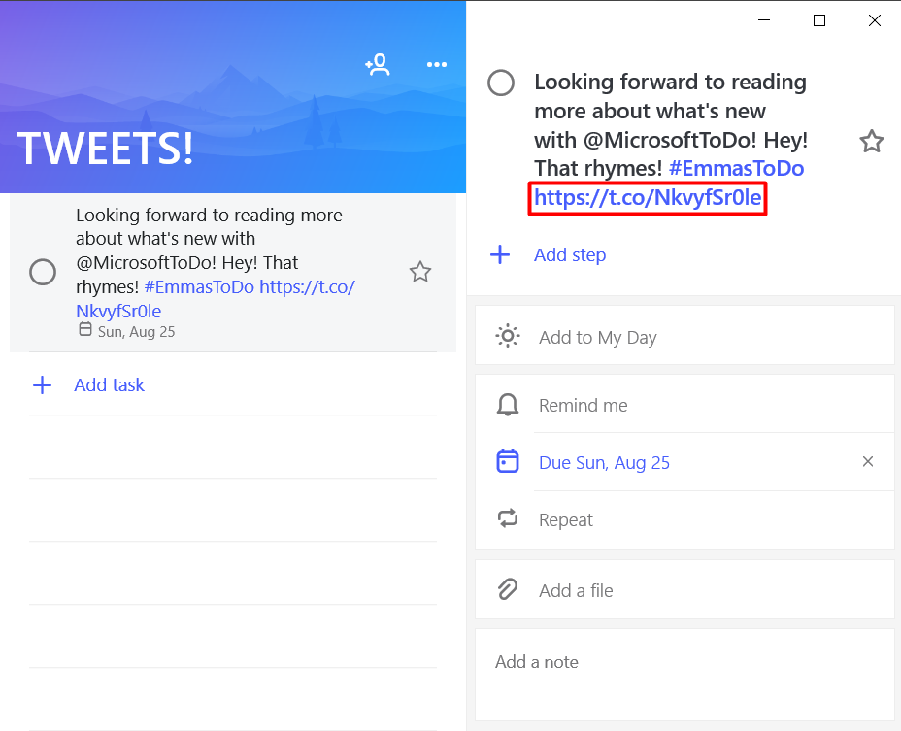Open the list options three-dot menu

tap(437, 65)
